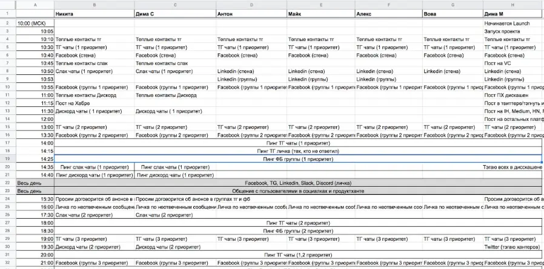Select the Пост на IH, Medium cell
544x269 pixels.
click(514, 111)
